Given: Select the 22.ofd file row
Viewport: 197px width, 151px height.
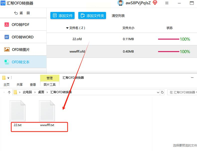Looking at the screenshot, I should [x=122, y=39].
